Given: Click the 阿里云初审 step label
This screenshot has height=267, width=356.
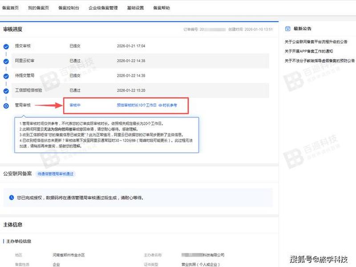Looking at the screenshot, I should (24, 61).
